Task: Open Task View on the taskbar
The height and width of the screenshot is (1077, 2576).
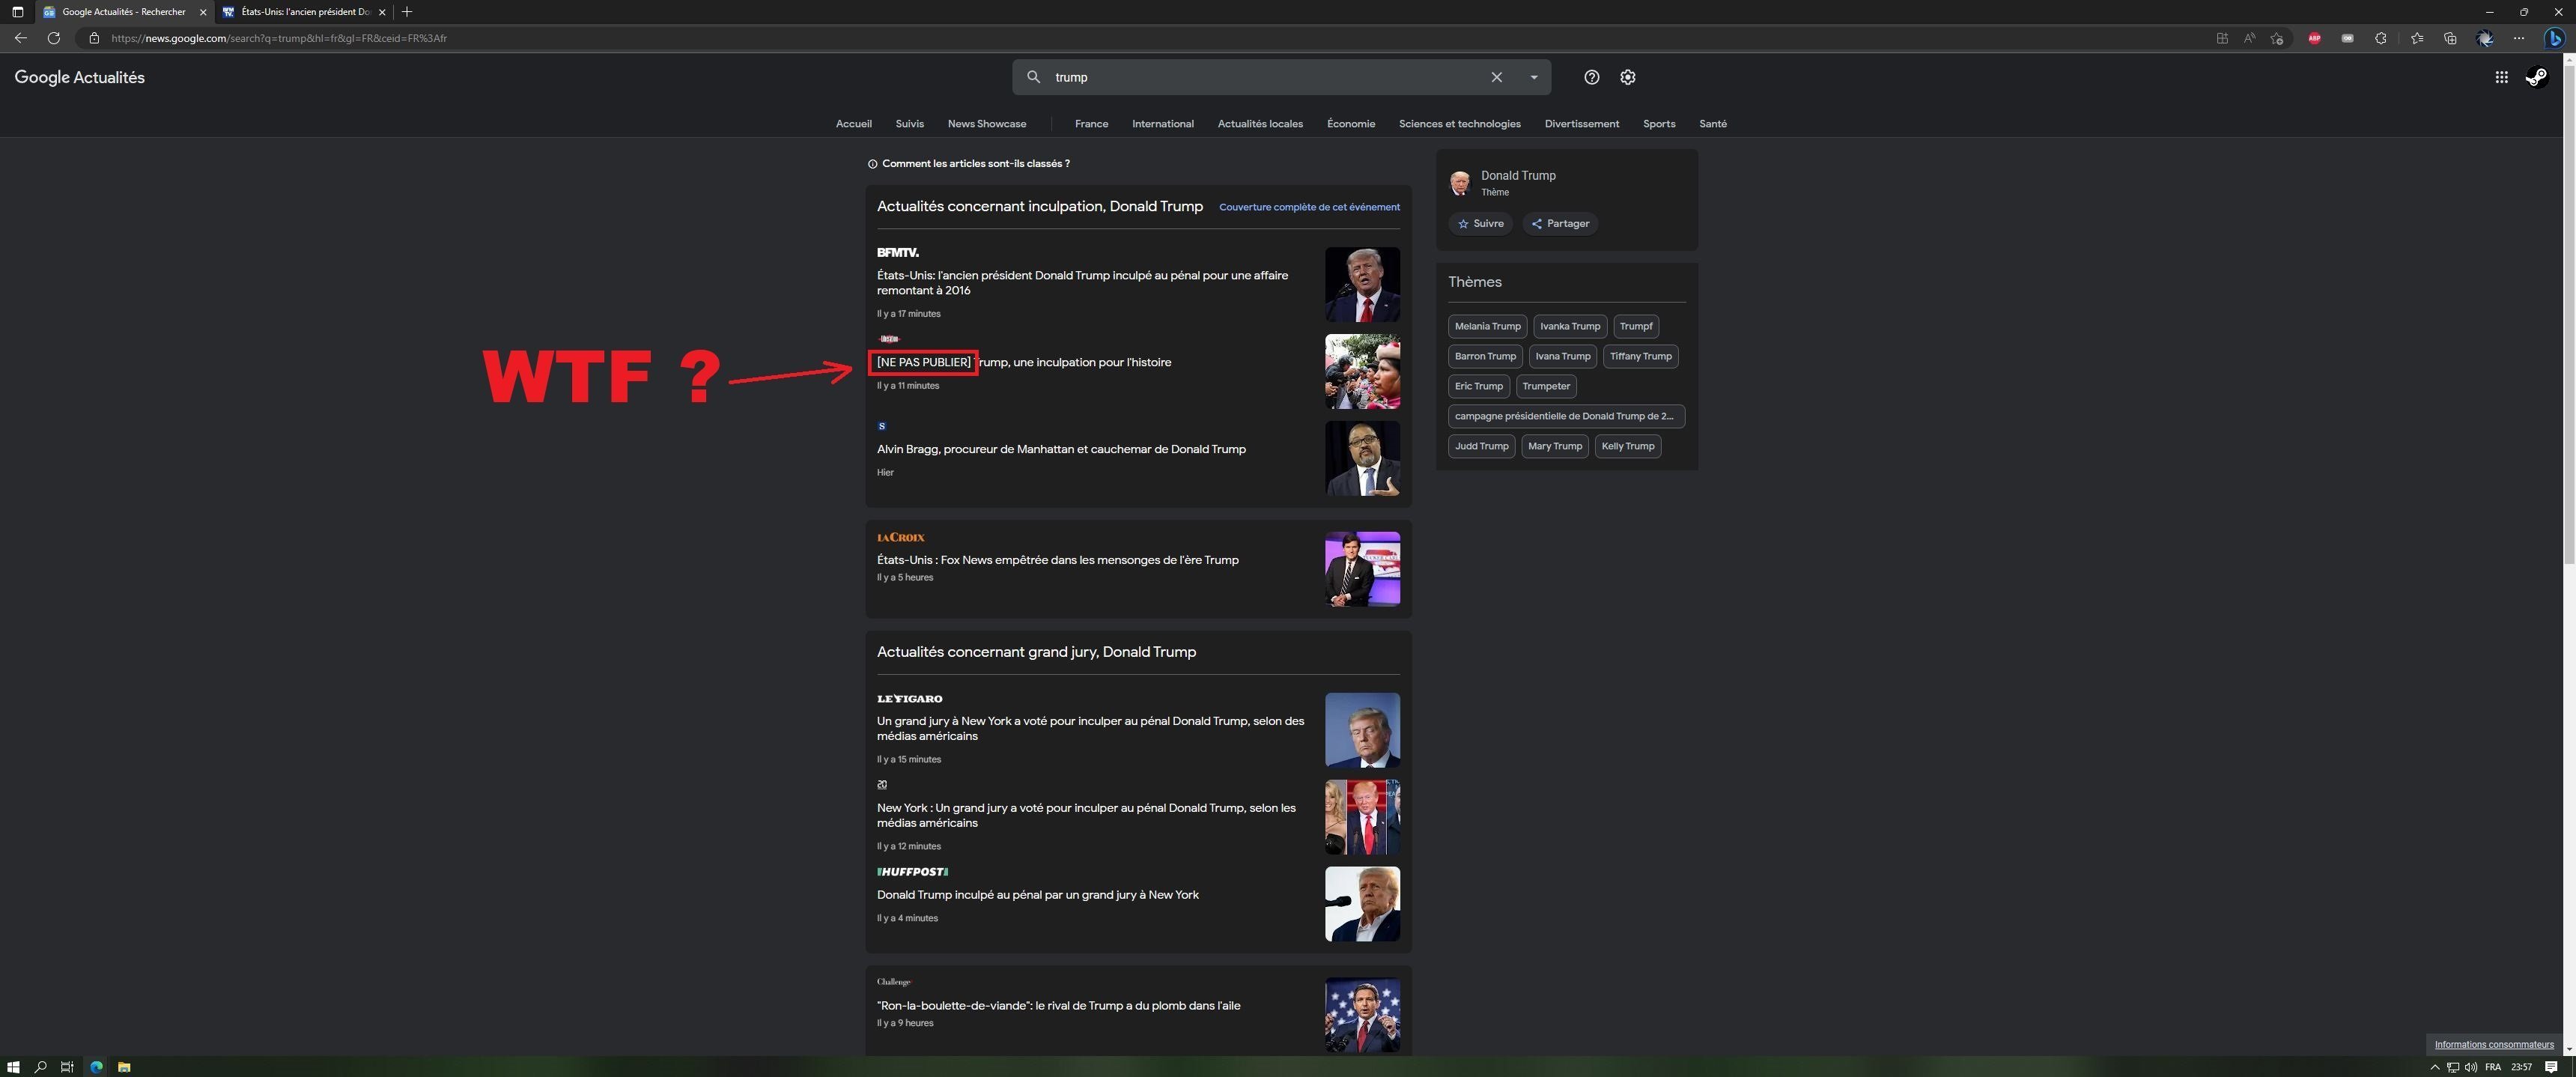Action: [67, 1066]
